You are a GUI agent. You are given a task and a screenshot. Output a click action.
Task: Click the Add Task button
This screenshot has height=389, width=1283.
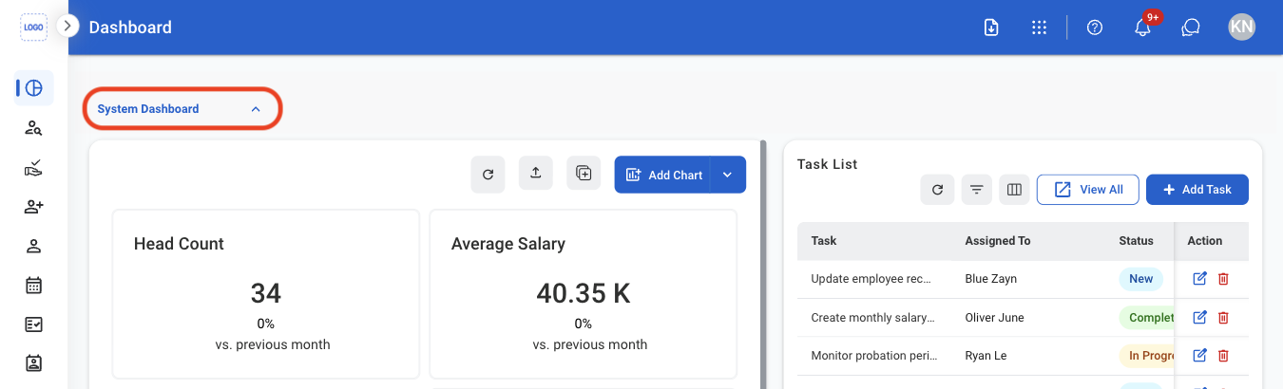coord(1197,190)
